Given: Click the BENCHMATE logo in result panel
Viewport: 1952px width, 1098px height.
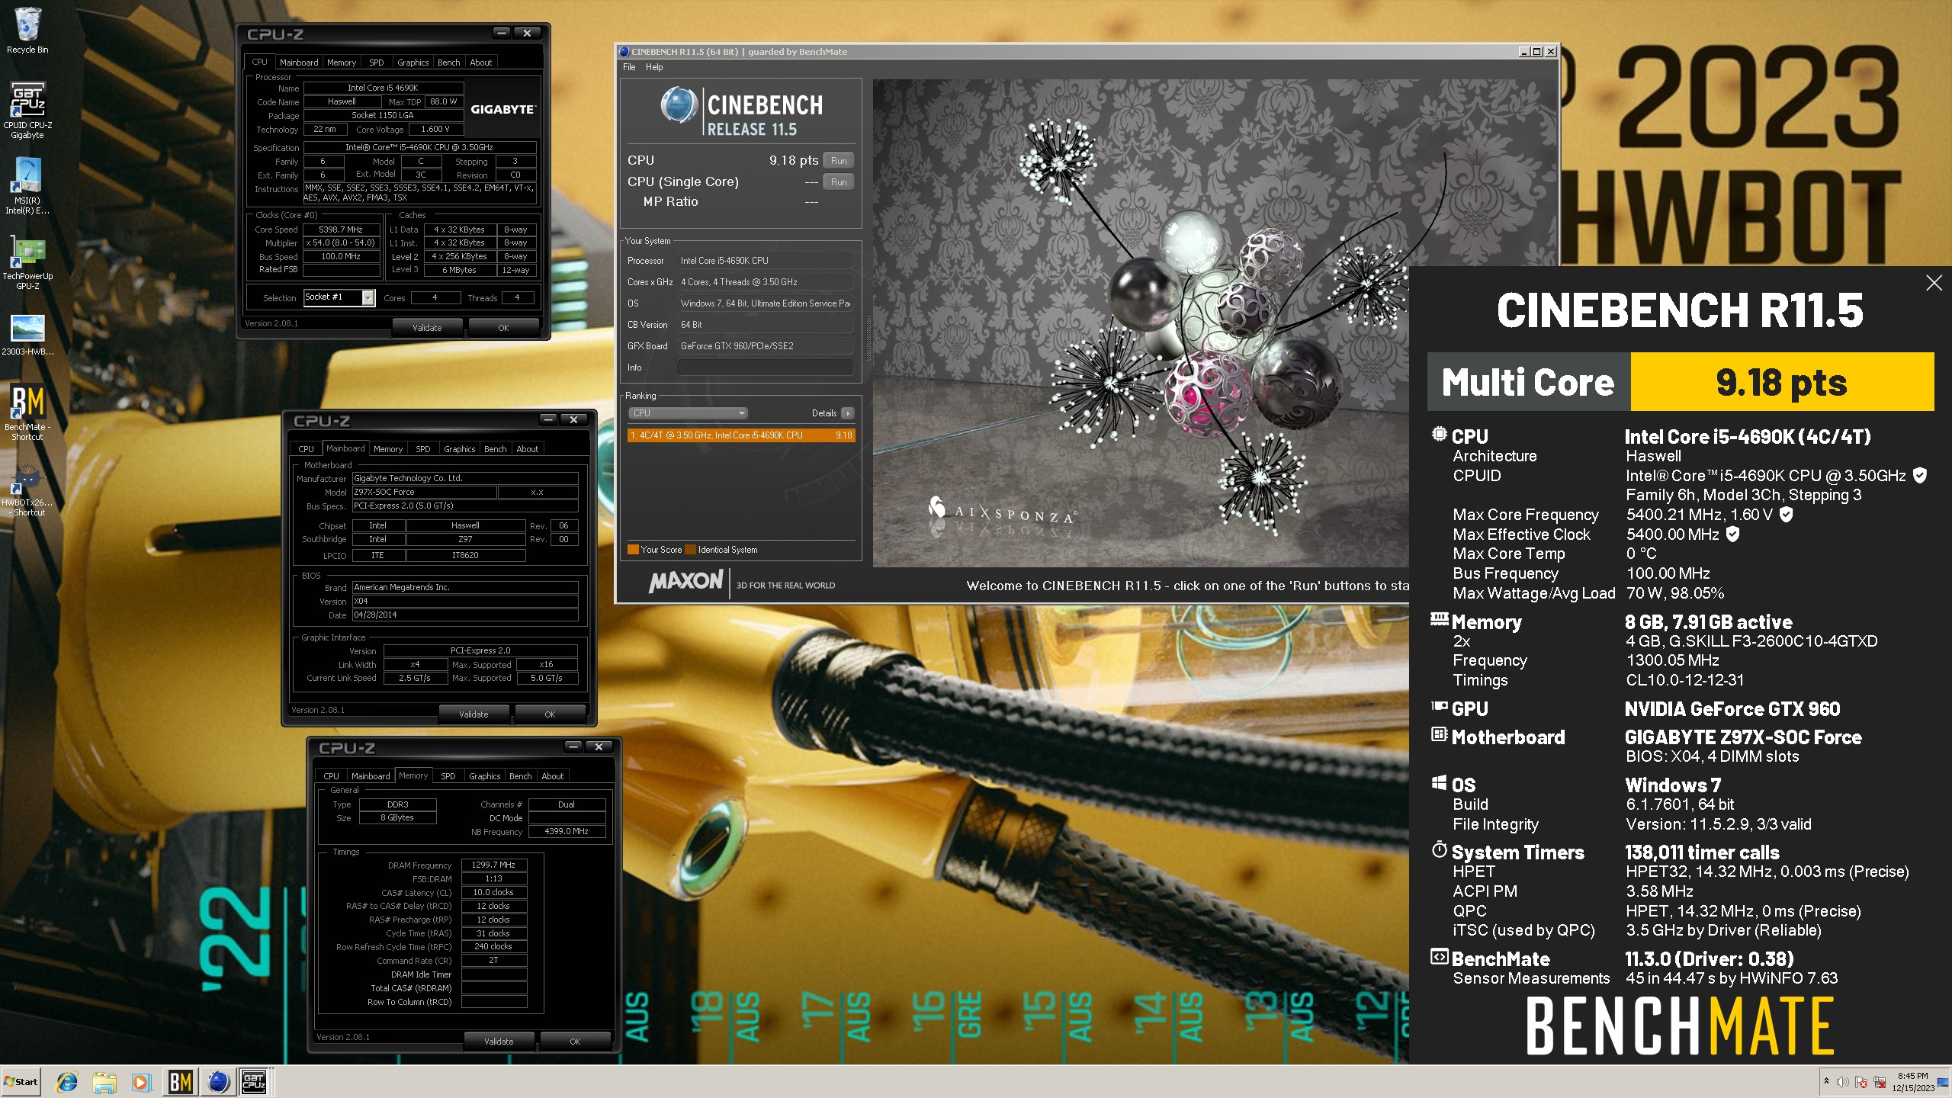Looking at the screenshot, I should coord(1681,1026).
